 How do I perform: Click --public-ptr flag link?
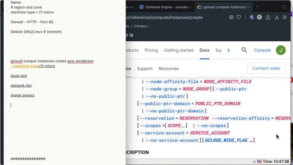[x=231, y=89]
